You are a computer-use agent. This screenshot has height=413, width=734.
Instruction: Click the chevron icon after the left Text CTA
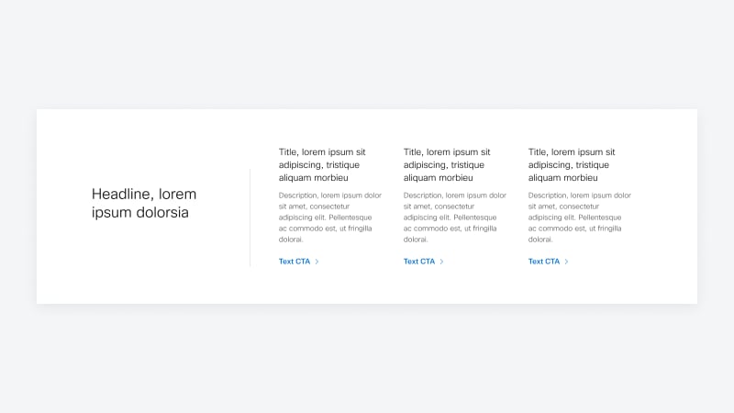[317, 262]
